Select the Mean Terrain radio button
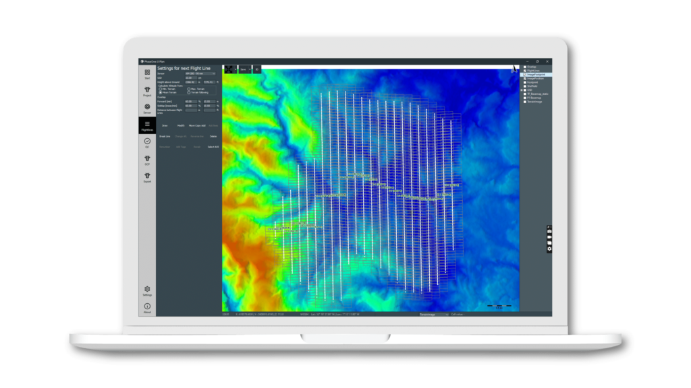Screen dimensions: 691x388 point(160,92)
